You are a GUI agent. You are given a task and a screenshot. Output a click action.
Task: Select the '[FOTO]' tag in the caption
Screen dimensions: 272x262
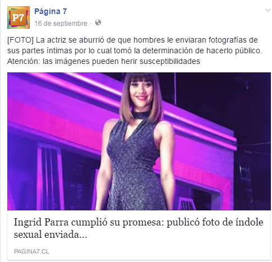click(20, 40)
